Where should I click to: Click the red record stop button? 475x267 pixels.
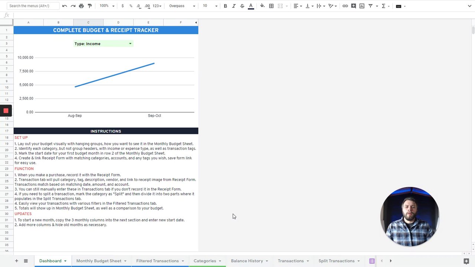click(x=6, y=111)
